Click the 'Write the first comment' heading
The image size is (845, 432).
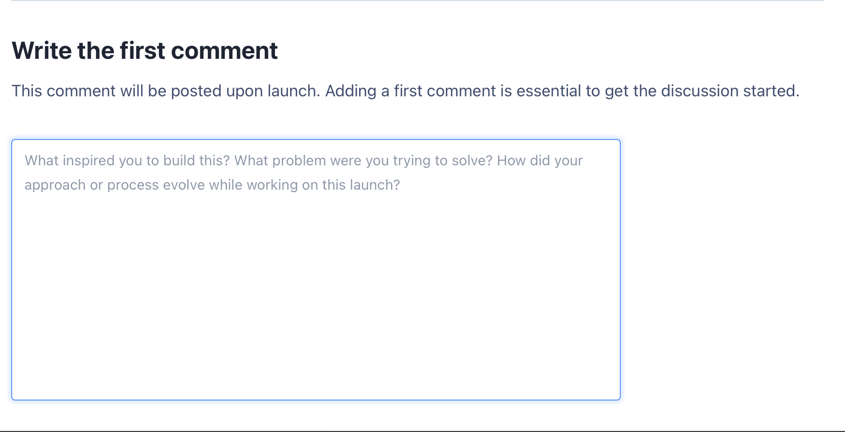pyautogui.click(x=145, y=50)
